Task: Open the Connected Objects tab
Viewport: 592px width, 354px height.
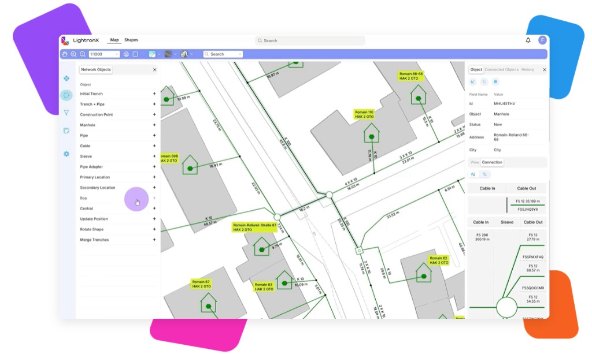Action: click(501, 70)
